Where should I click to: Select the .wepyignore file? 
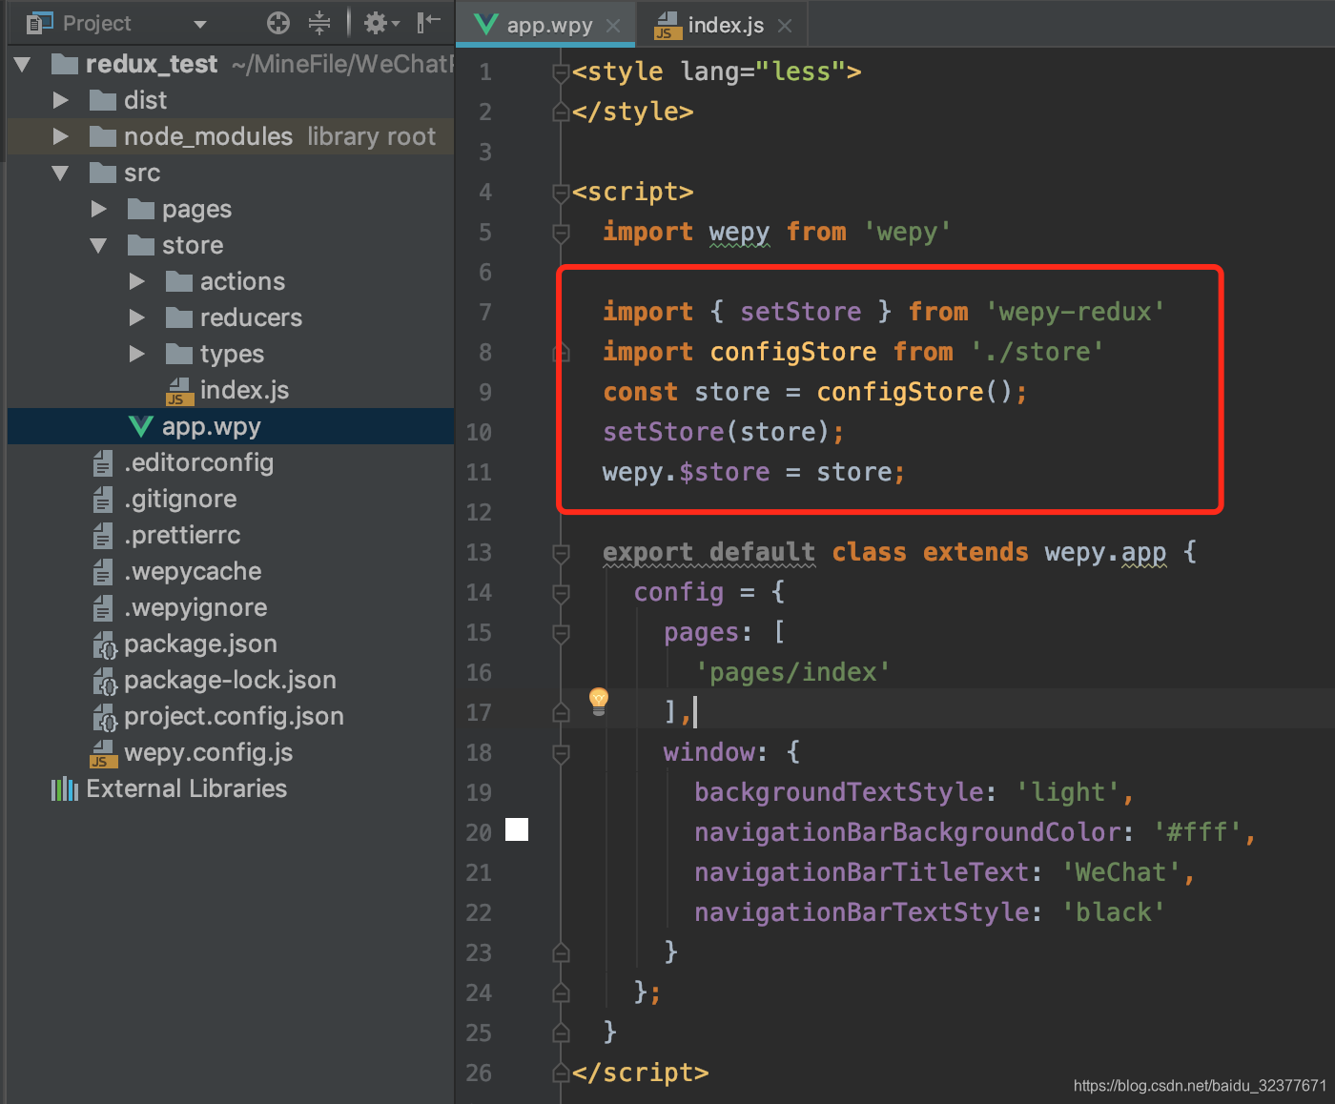coord(195,607)
